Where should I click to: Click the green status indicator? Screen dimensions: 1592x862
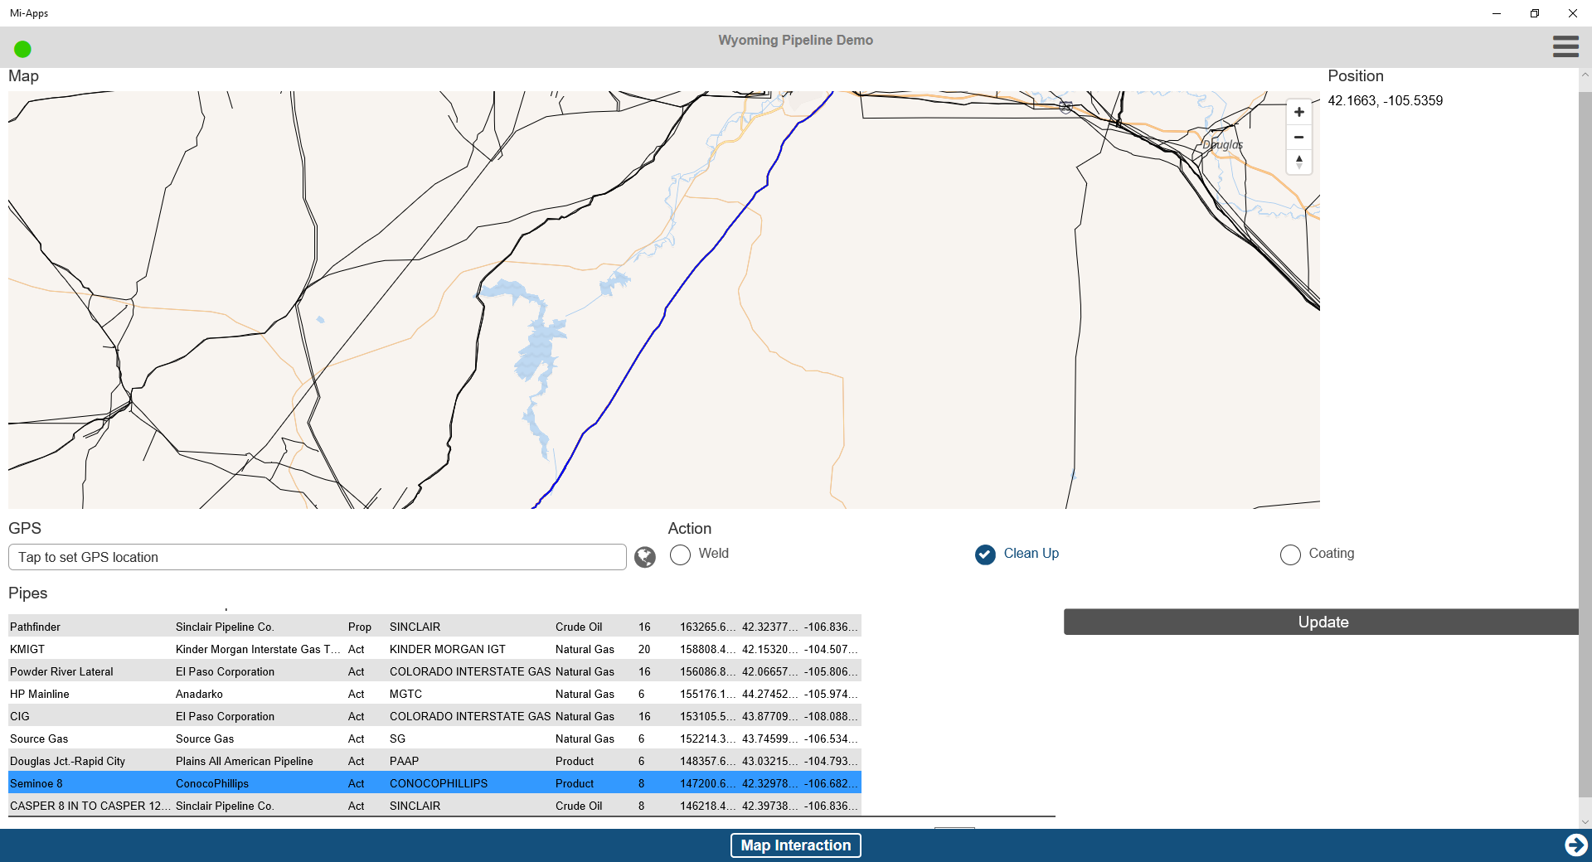(23, 49)
